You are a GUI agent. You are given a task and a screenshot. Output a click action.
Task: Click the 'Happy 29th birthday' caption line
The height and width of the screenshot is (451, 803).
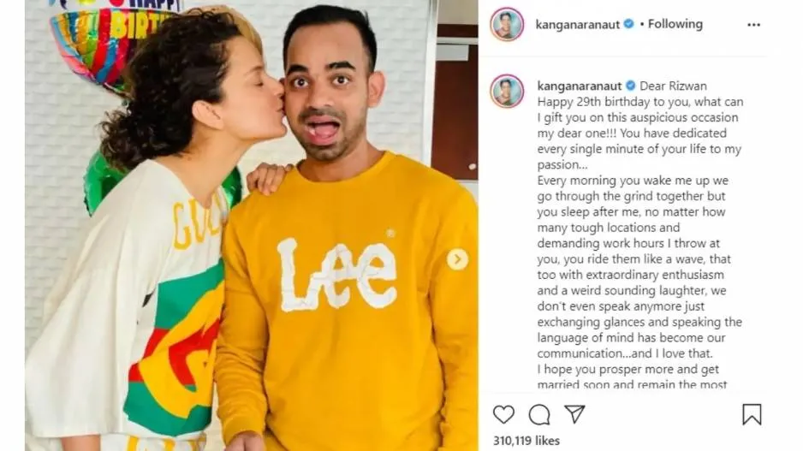640,102
